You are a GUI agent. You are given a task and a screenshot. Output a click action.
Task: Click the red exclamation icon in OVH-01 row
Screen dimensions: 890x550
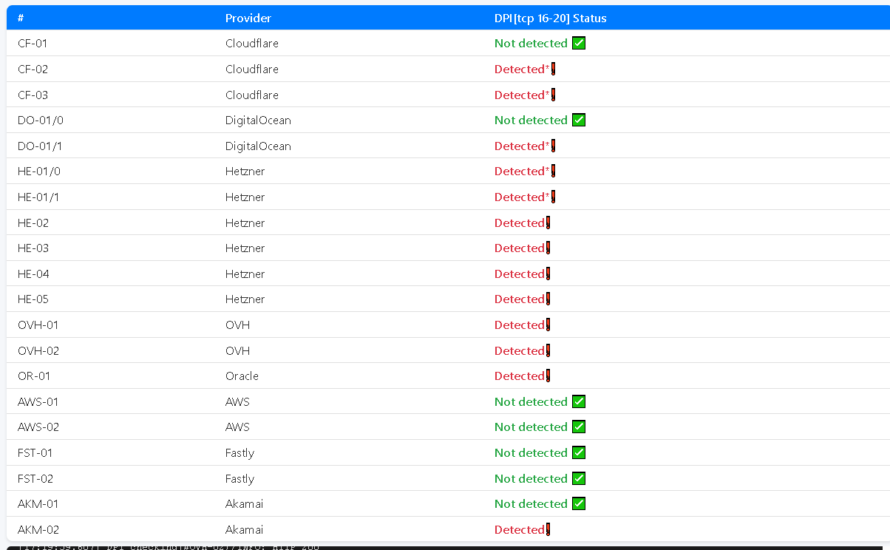(x=548, y=325)
